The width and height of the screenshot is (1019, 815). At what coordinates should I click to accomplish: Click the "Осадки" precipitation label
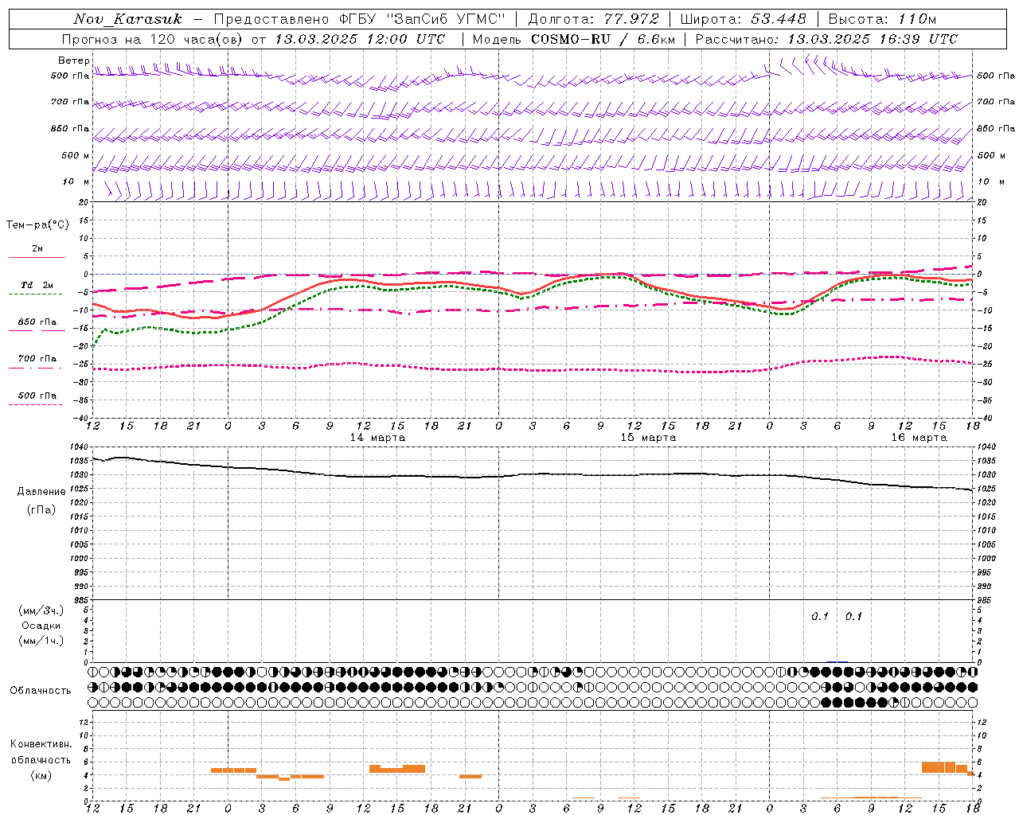click(x=41, y=626)
